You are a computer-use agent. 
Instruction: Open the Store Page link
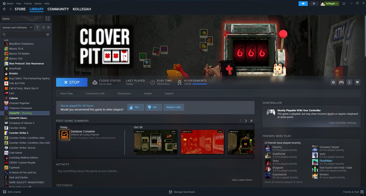66,93
